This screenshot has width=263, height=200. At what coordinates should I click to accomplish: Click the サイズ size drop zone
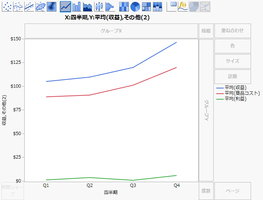233,61
